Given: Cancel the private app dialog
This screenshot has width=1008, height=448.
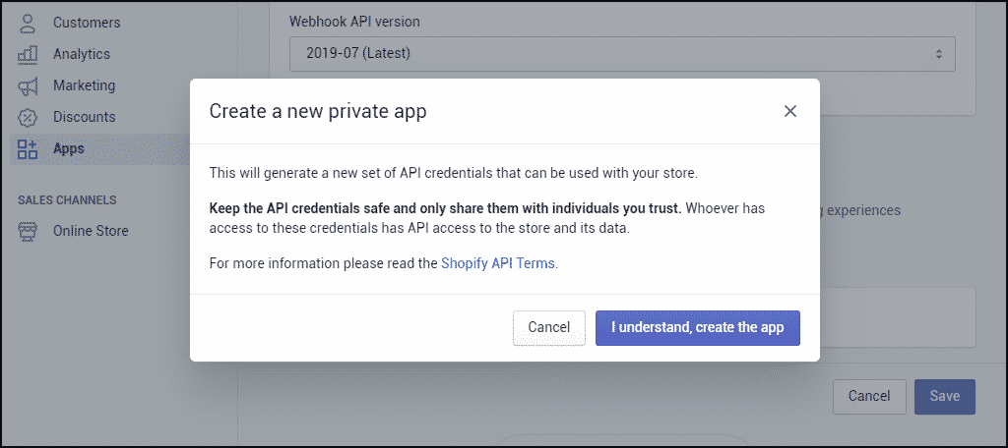Looking at the screenshot, I should pos(549,328).
